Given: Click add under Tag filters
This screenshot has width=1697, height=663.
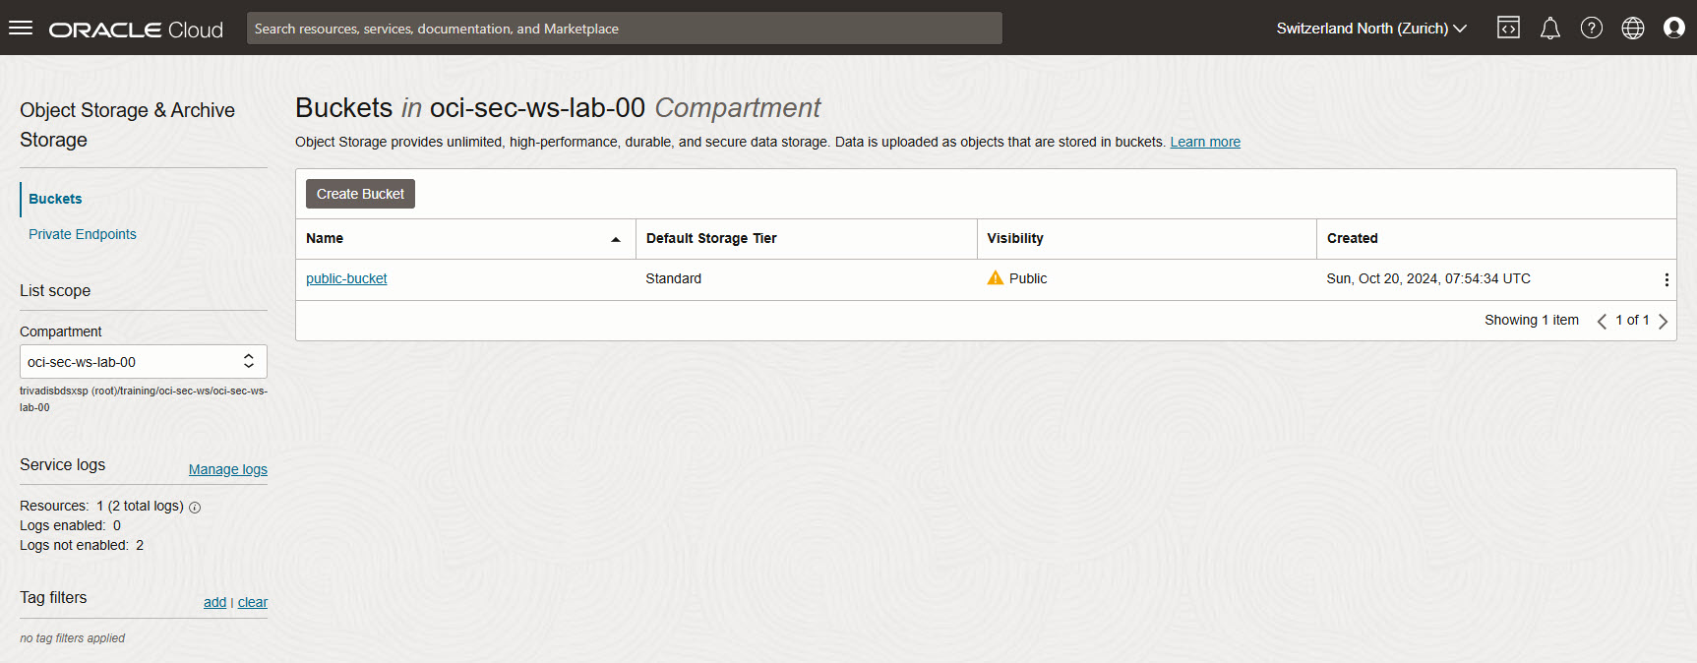Looking at the screenshot, I should (214, 602).
